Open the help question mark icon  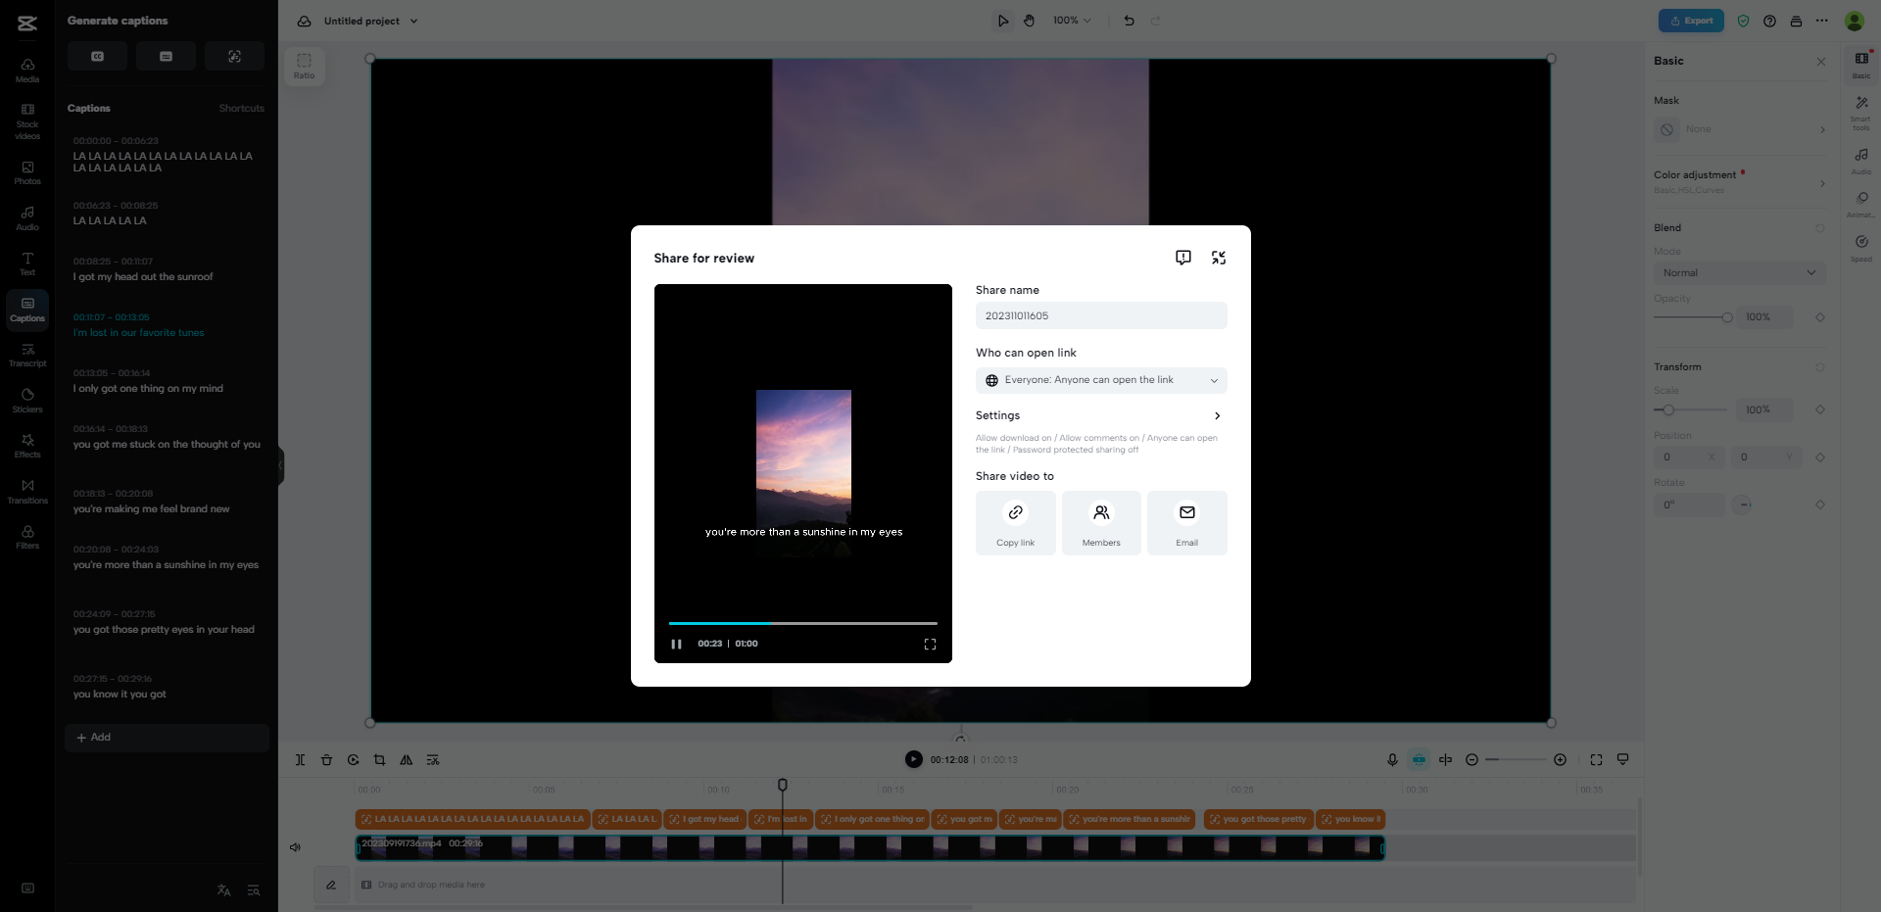tap(1769, 21)
